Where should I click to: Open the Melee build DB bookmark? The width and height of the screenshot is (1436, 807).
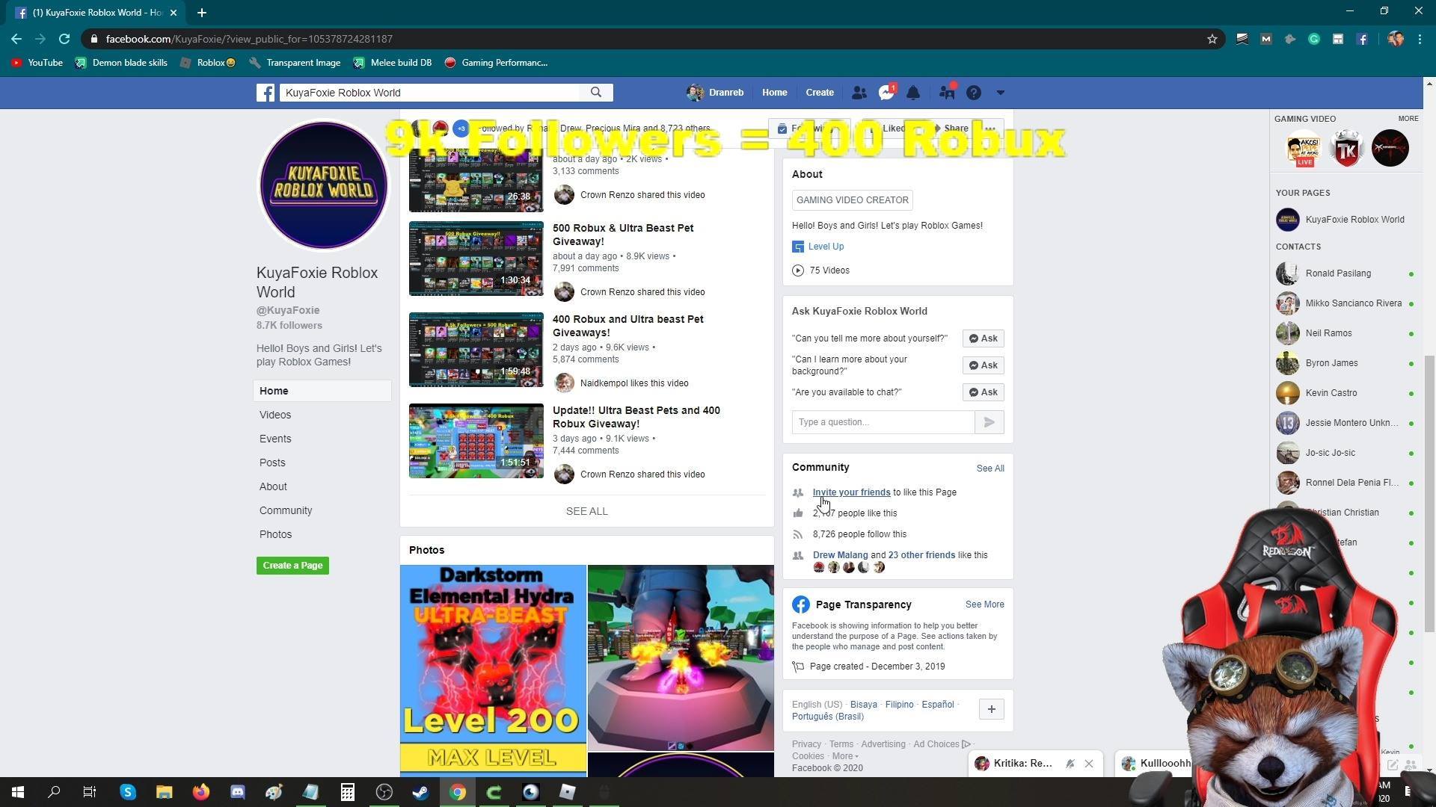tap(393, 63)
